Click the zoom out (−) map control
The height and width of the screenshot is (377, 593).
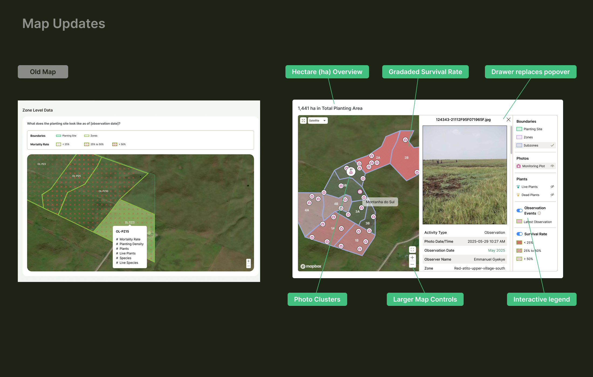[x=412, y=264]
